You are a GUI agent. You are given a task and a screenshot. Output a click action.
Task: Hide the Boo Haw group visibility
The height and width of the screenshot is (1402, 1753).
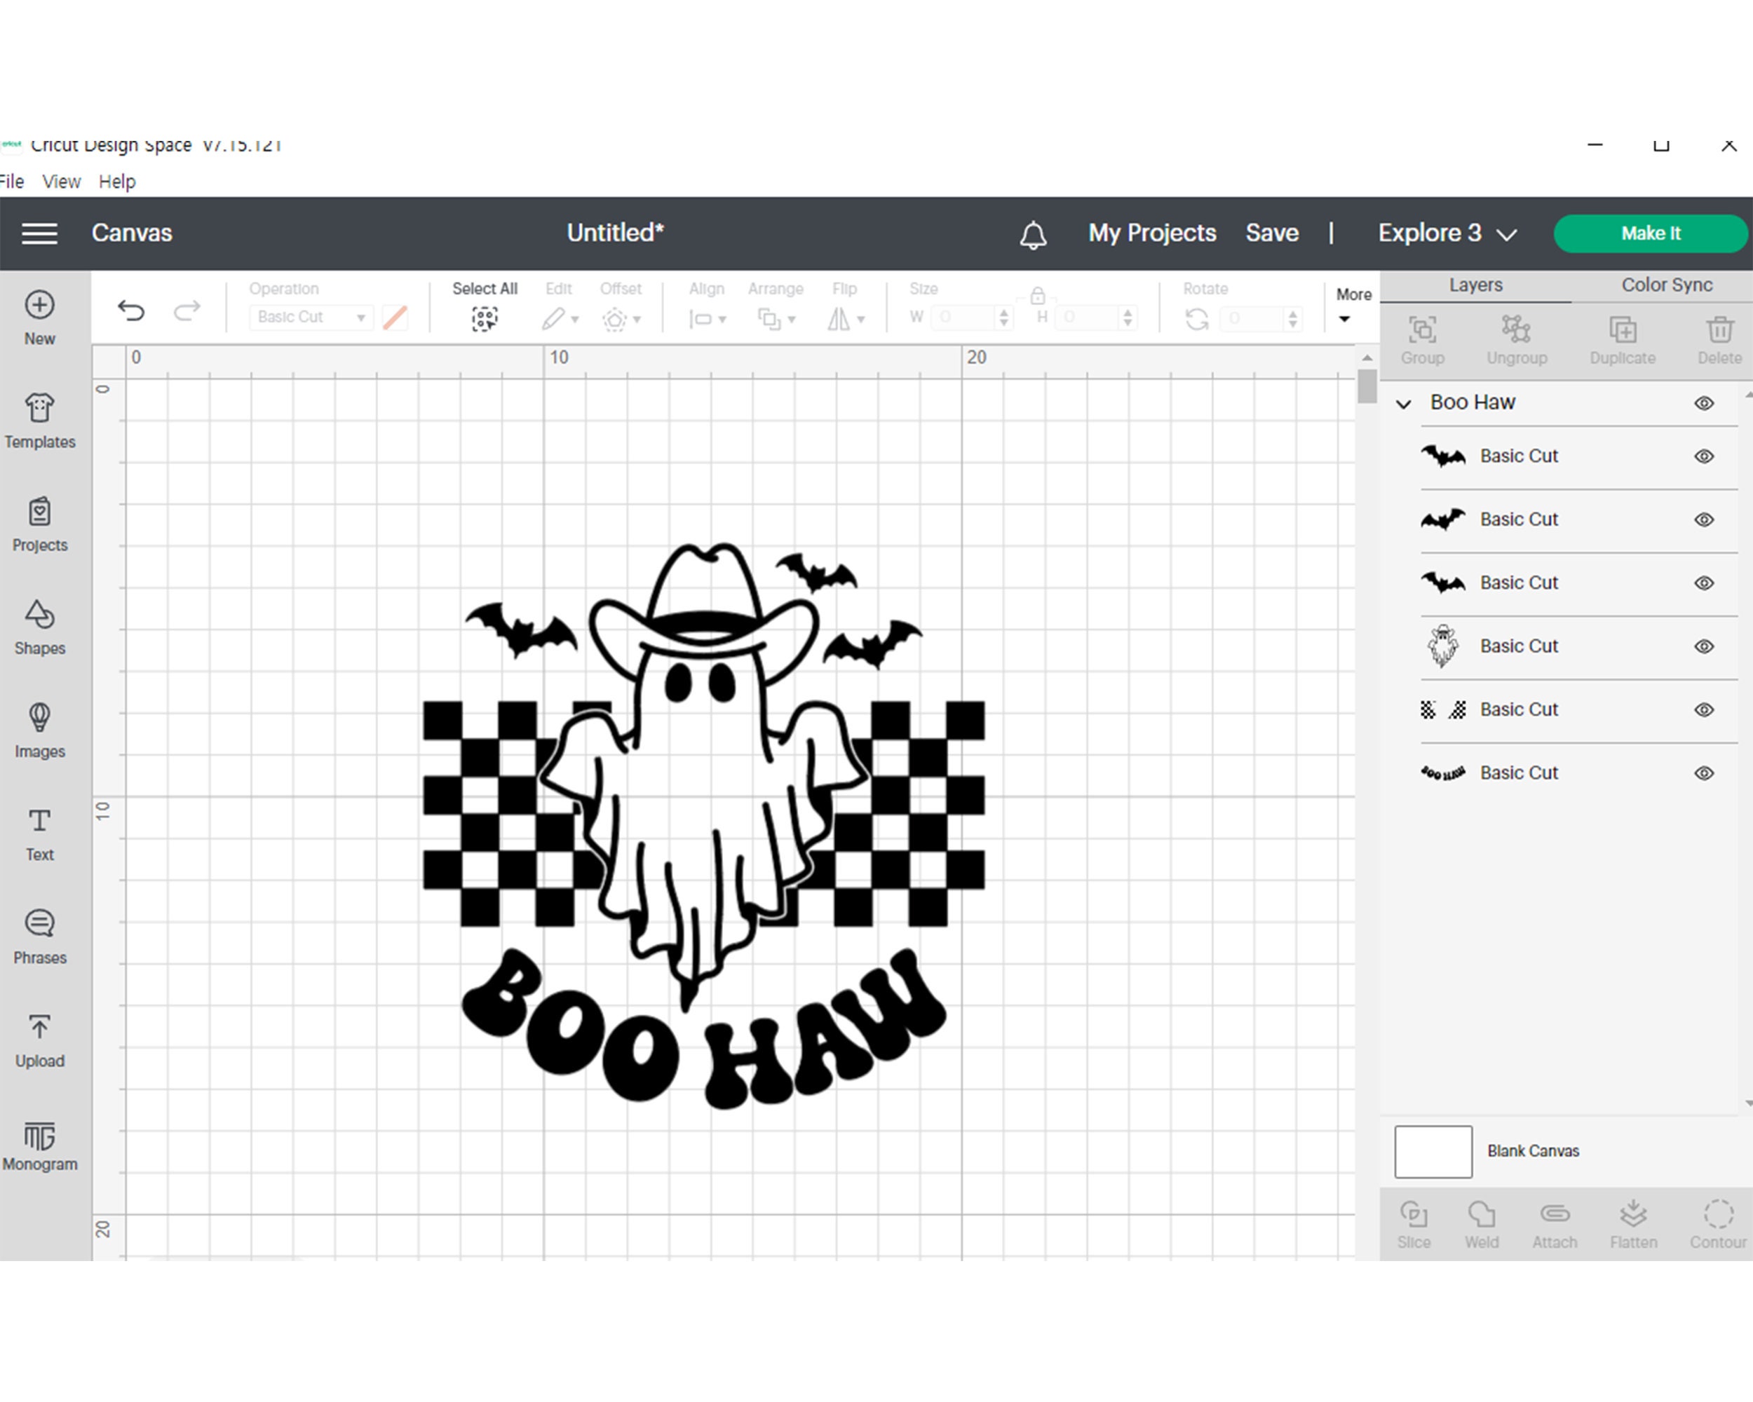coord(1704,402)
